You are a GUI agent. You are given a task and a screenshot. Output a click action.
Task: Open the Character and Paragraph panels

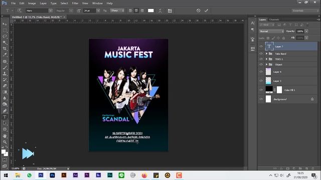(x=170, y=10)
